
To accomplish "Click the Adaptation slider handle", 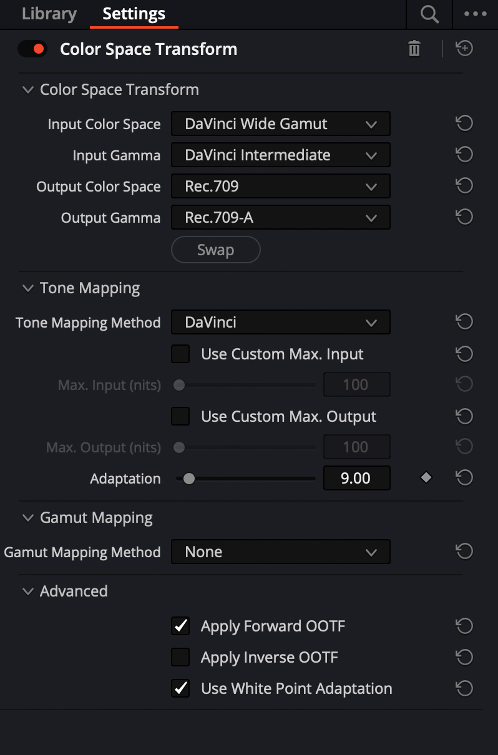I will (189, 479).
